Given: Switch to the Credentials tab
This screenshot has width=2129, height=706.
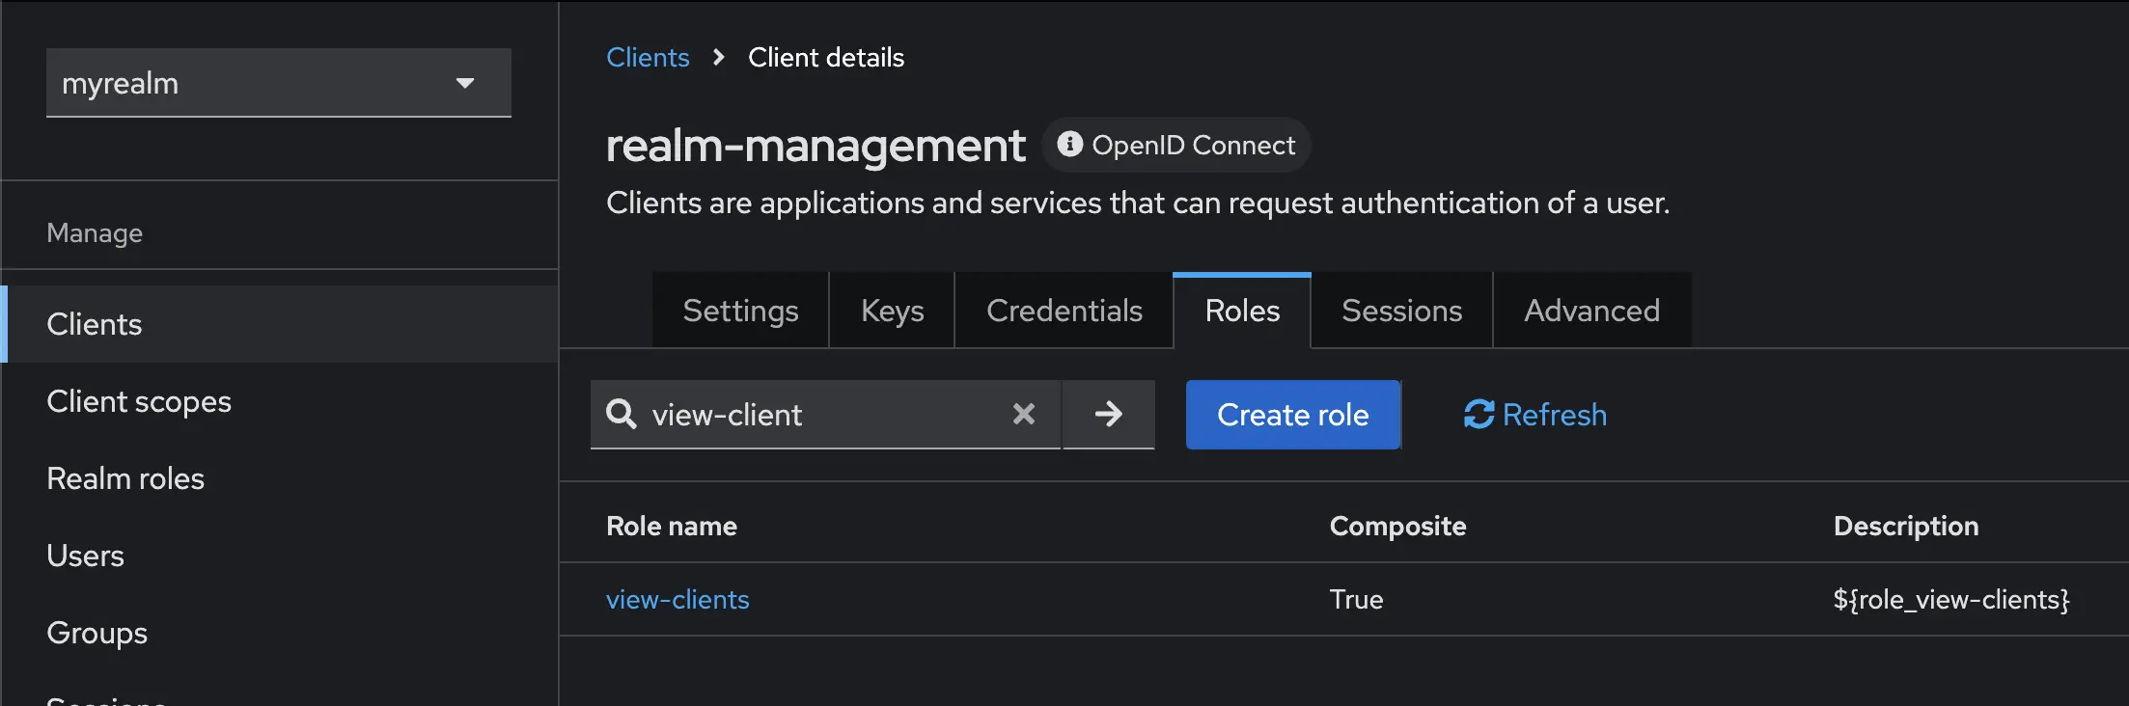Looking at the screenshot, I should coord(1064,311).
